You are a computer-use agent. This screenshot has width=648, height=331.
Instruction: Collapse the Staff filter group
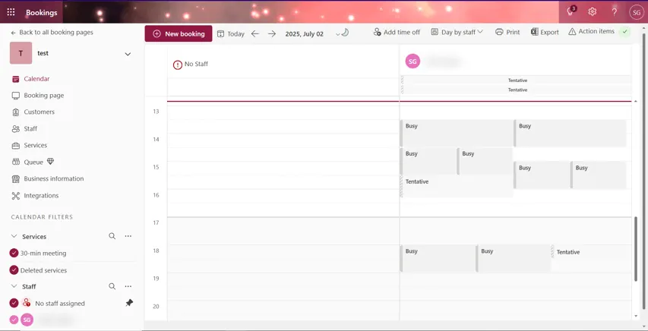click(x=14, y=286)
